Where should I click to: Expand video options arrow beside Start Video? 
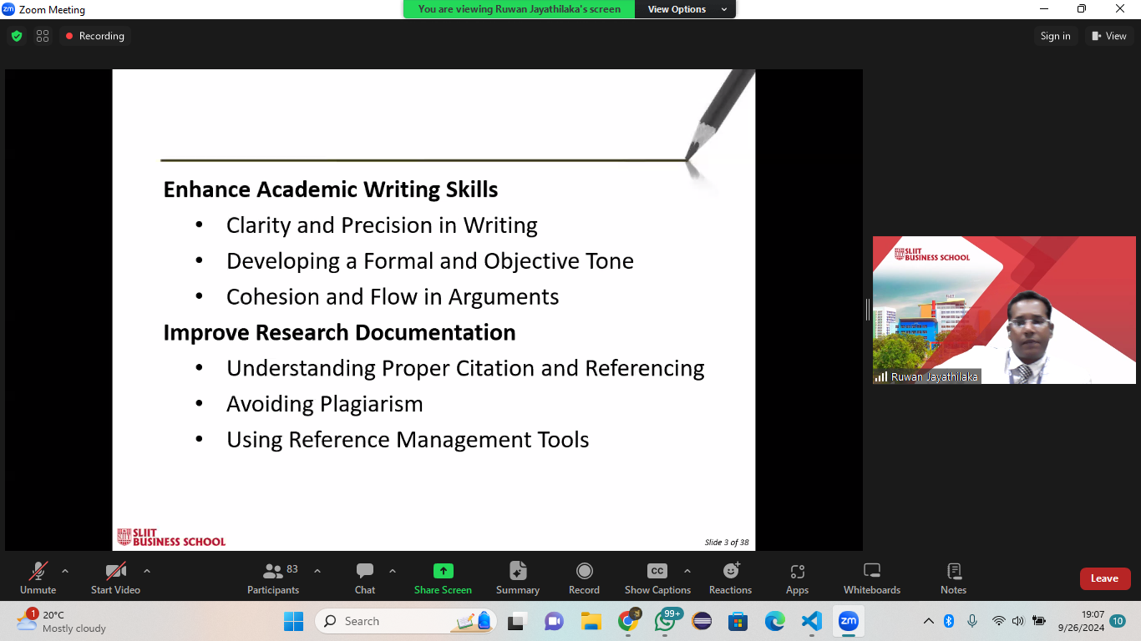[147, 571]
